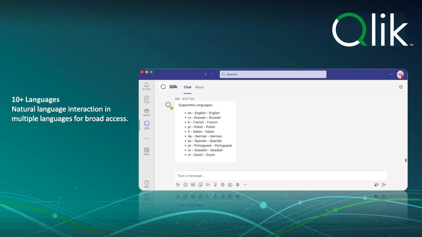This screenshot has height=237, width=422.
Task: Click the Search box
Action: [273, 74]
